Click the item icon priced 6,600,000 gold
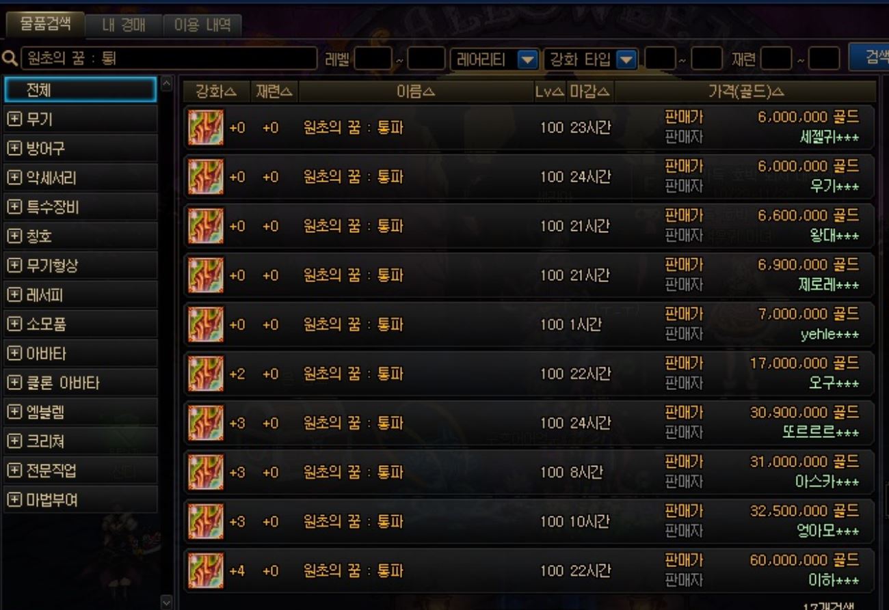Image resolution: width=889 pixels, height=610 pixels. coord(205,226)
